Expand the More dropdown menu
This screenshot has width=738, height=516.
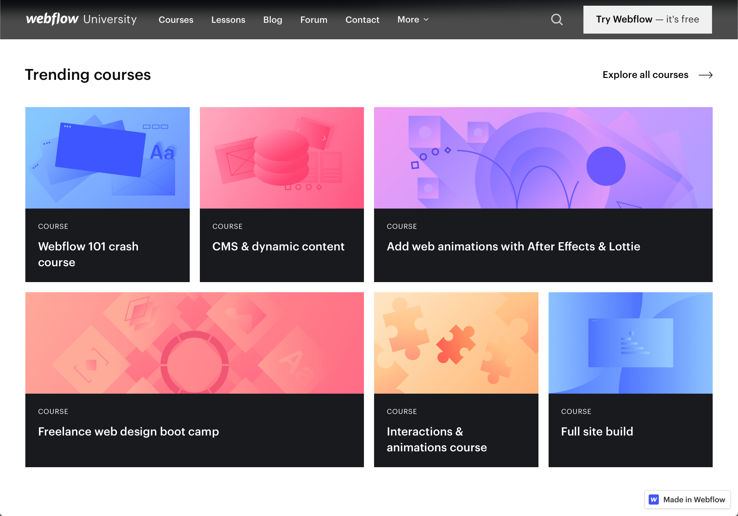point(413,20)
